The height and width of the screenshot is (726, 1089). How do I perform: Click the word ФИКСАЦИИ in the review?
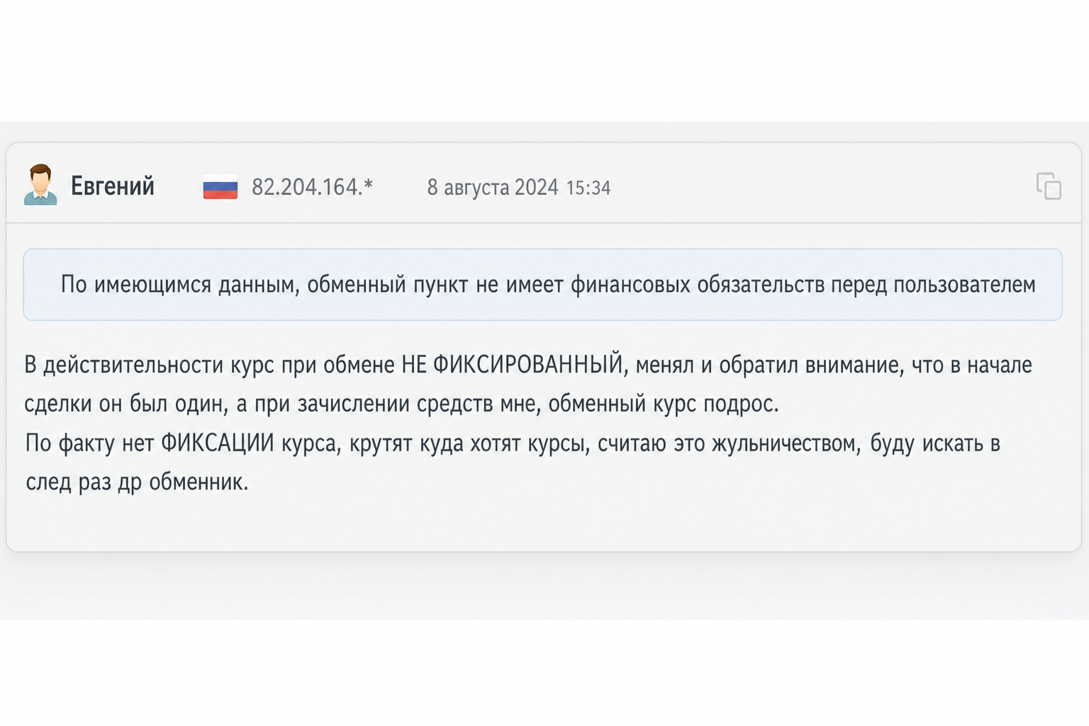pos(217,443)
